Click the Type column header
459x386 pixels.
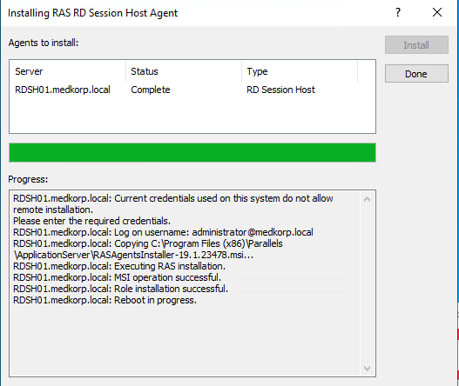coord(300,71)
